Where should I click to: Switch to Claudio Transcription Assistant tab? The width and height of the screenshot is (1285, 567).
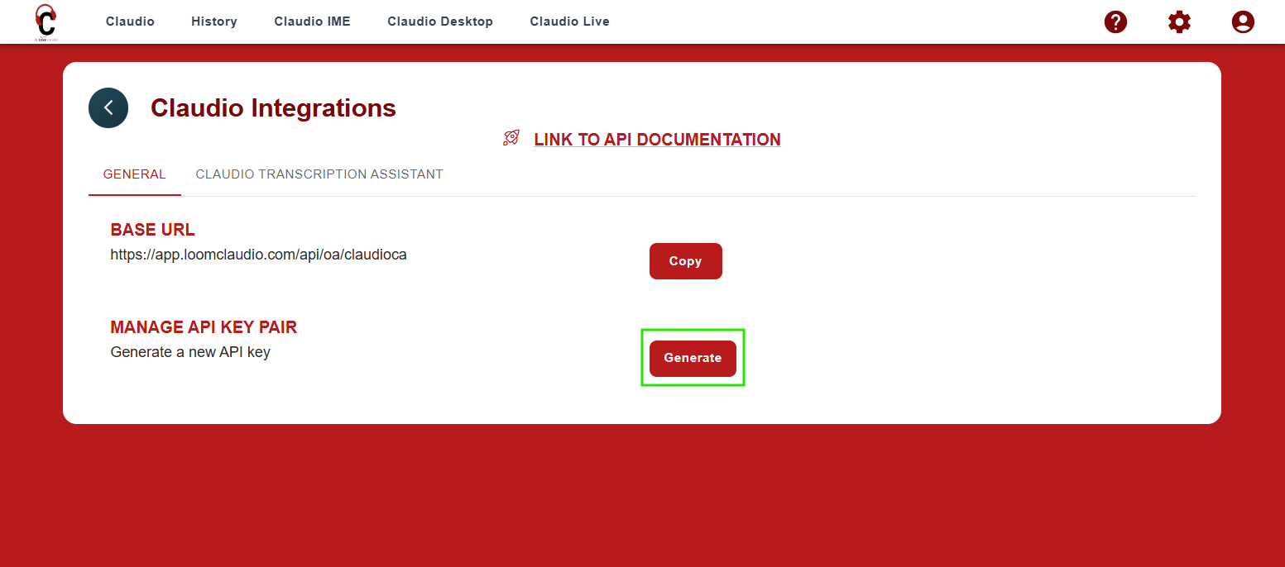point(319,174)
